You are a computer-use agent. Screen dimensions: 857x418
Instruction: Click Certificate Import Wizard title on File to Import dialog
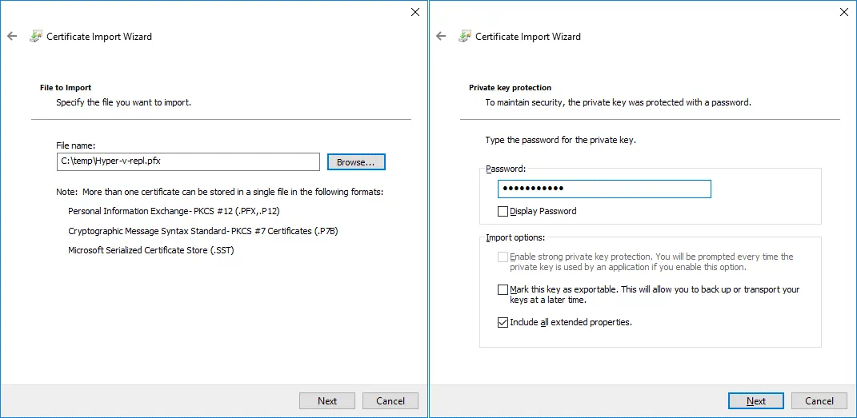click(x=99, y=37)
